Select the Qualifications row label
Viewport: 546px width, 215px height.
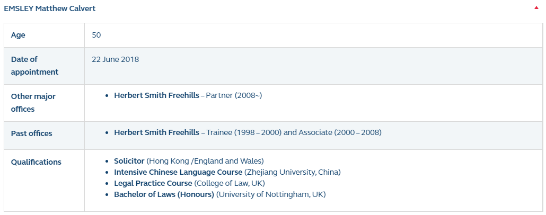pos(36,162)
